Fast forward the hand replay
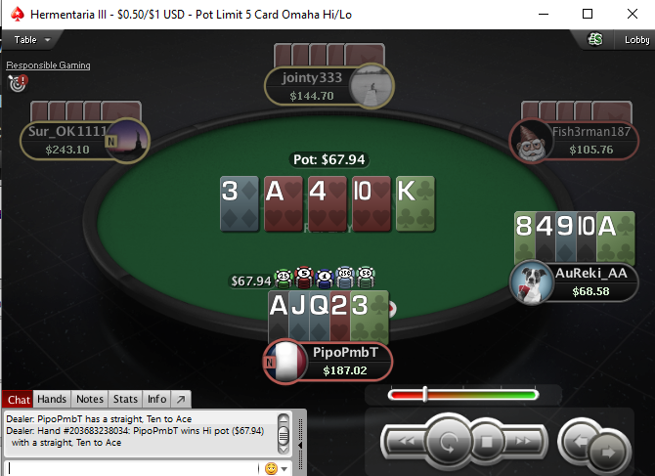This screenshot has height=476, width=655. tap(523, 441)
